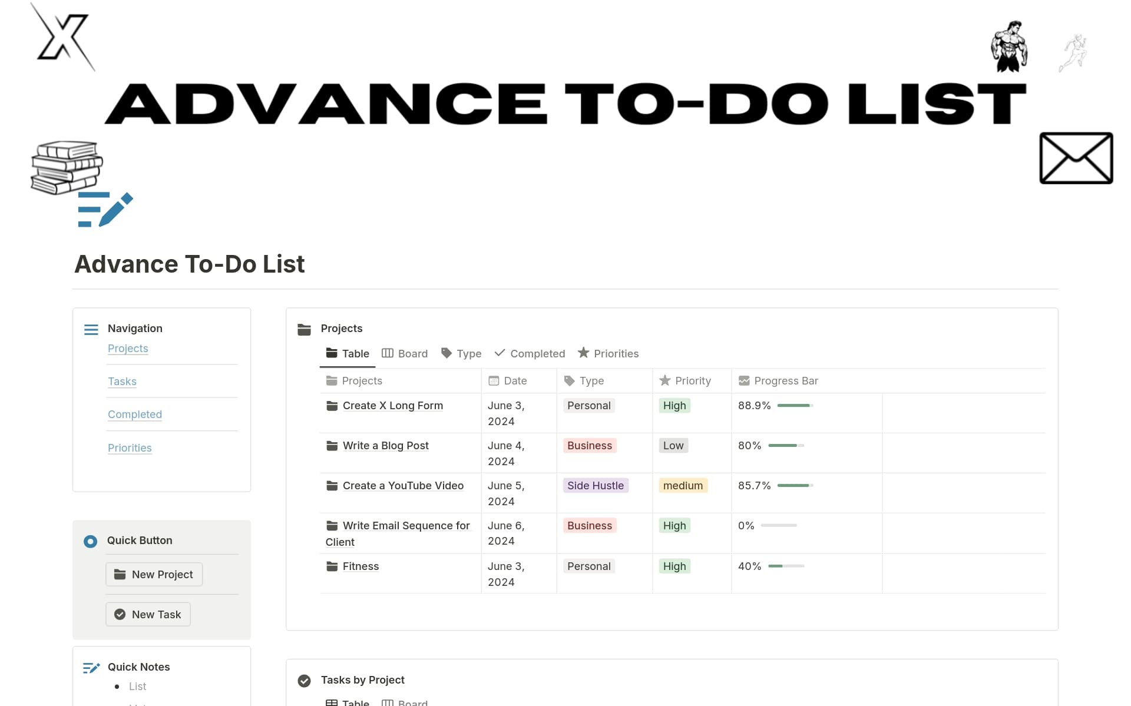Click the Tasks by Project checkmark icon
This screenshot has height=706, width=1131.
pyautogui.click(x=304, y=681)
